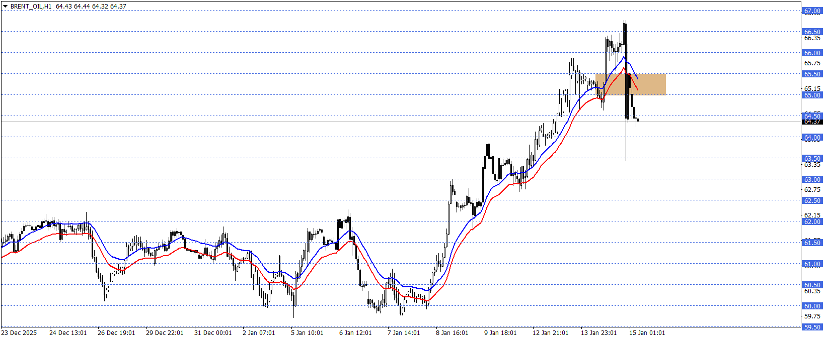826x339 pixels.
Task: Click the 65.75 price scale value
Action: 812,63
